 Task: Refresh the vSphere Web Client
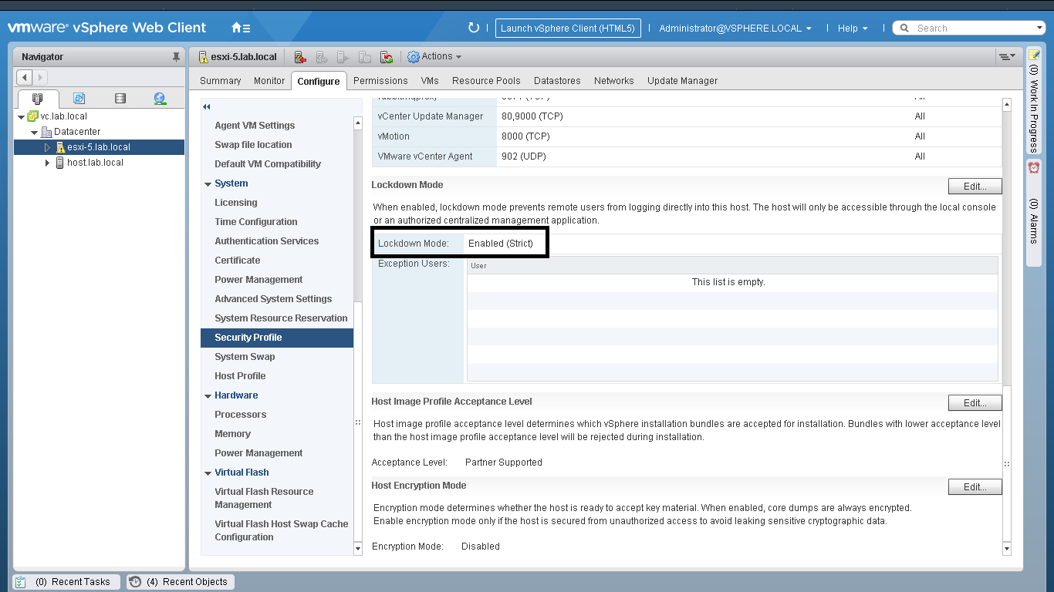click(474, 29)
